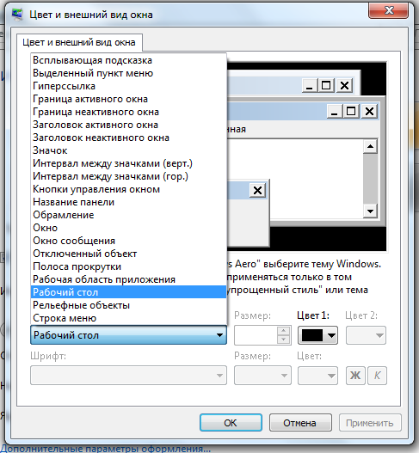Pick "Строка меню" from the dropdown list
The image size is (419, 453).
[128, 318]
